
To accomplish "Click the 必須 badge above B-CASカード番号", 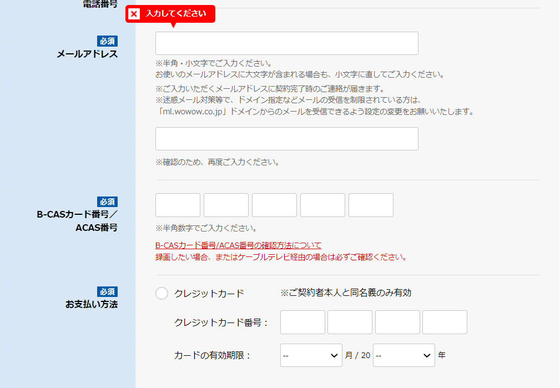I will pos(108,202).
